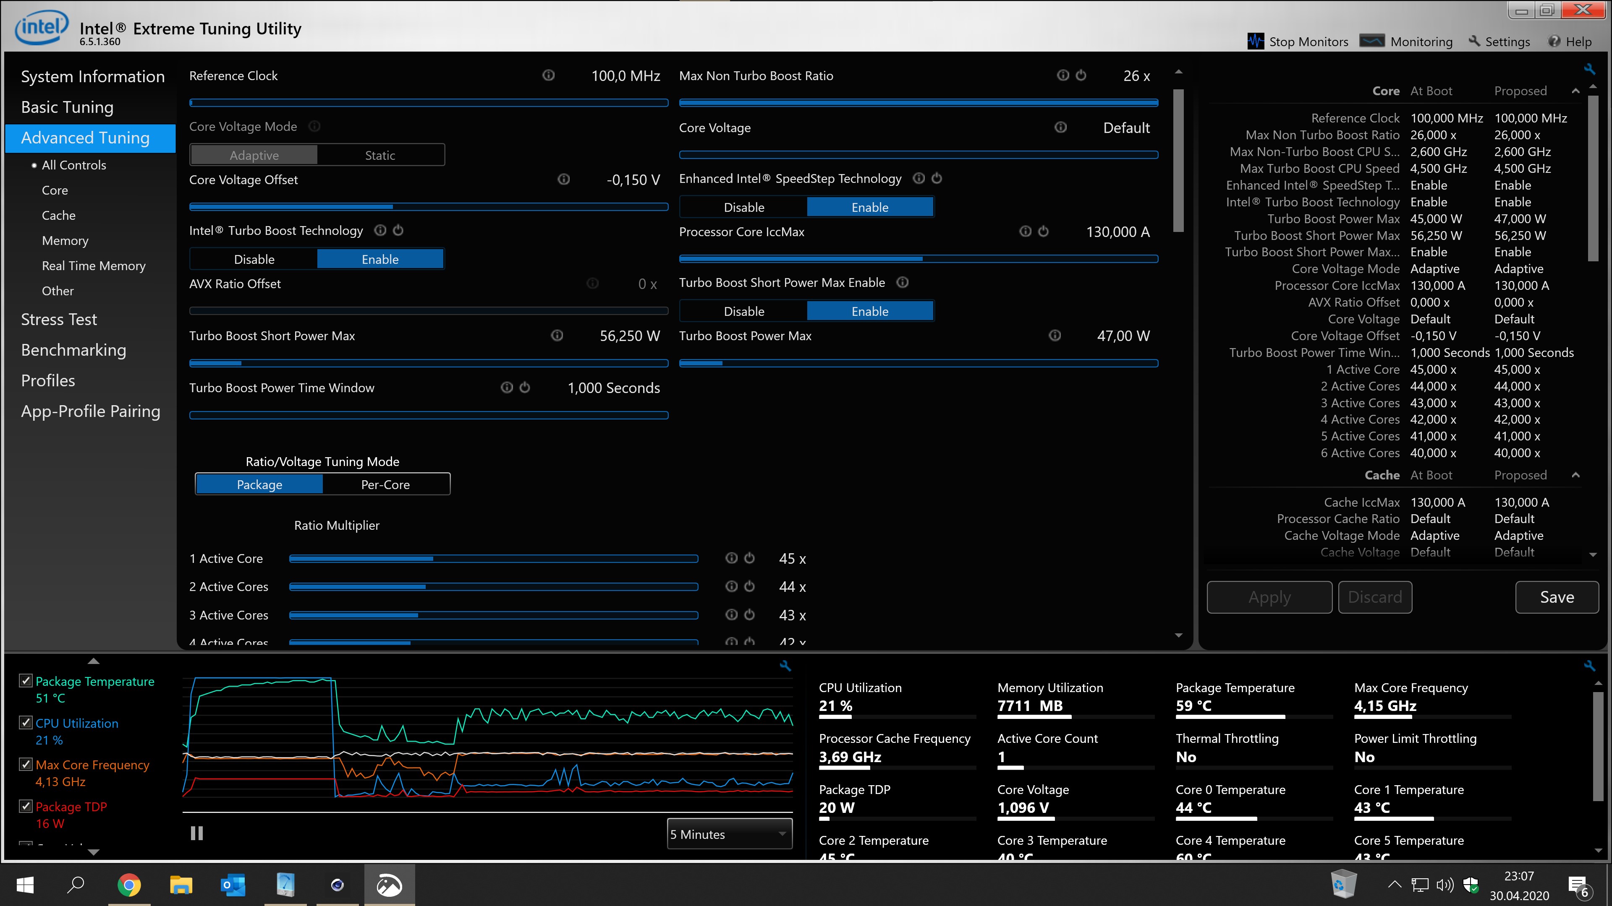1612x906 pixels.
Task: Click the Apply button
Action: point(1269,597)
